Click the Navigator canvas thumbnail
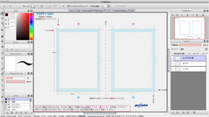Viewport: 209px width, 117px height. click(x=190, y=28)
